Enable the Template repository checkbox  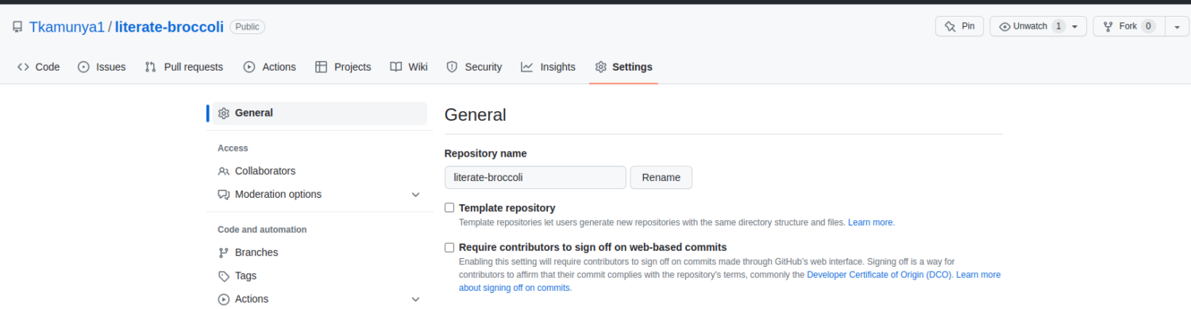pos(449,207)
